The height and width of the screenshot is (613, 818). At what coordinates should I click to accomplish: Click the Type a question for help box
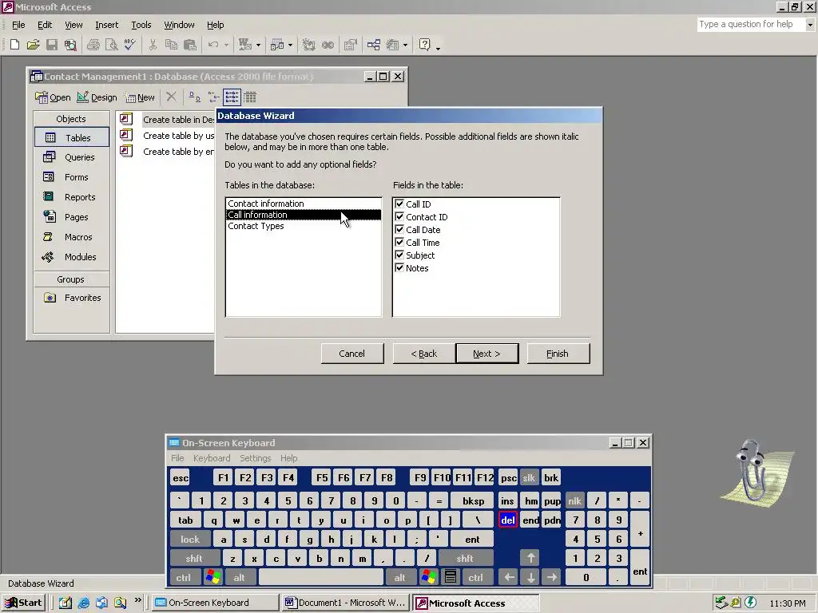point(751,24)
